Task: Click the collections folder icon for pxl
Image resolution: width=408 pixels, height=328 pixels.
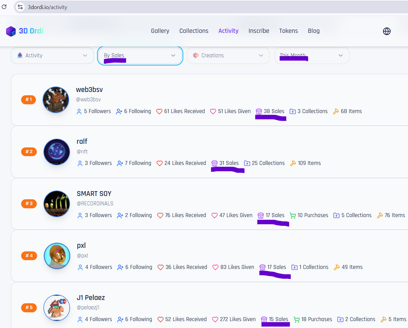Action: click(x=295, y=267)
